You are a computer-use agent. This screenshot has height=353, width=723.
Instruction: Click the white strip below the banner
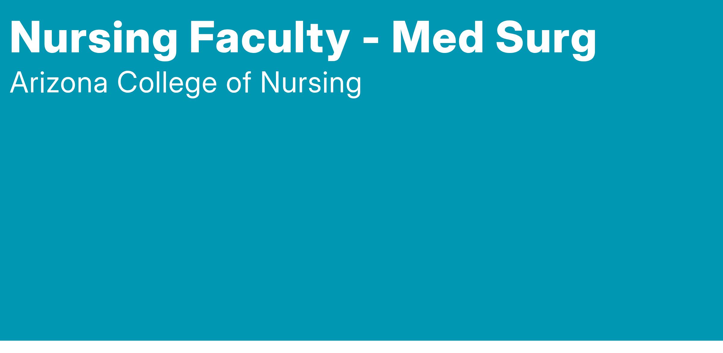[x=361, y=347]
